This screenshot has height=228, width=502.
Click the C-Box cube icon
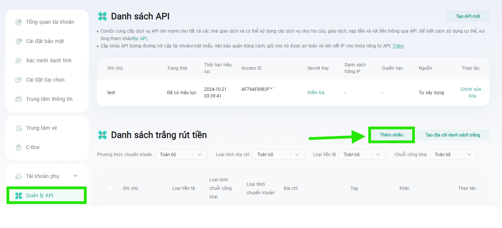(x=19, y=148)
